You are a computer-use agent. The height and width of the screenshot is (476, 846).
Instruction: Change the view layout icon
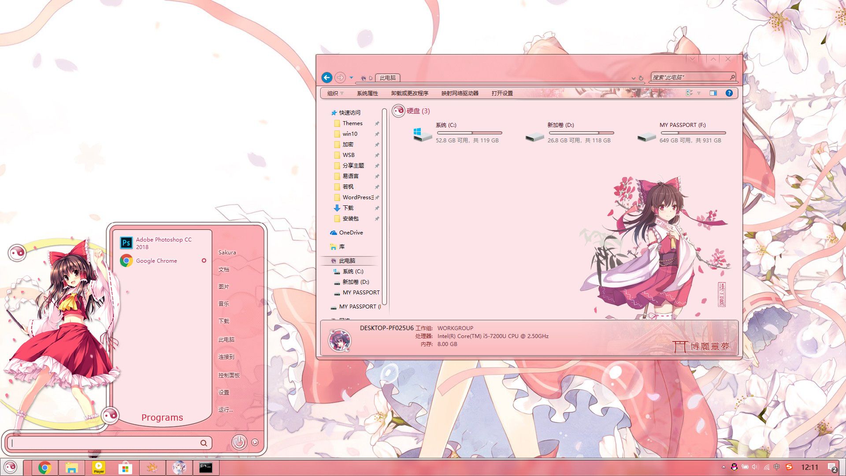(x=690, y=93)
